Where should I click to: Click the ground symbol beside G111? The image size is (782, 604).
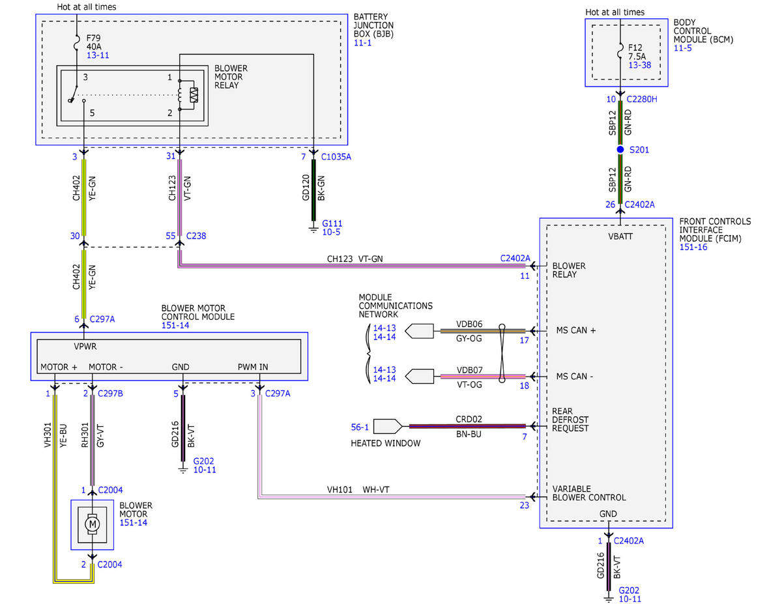(313, 229)
